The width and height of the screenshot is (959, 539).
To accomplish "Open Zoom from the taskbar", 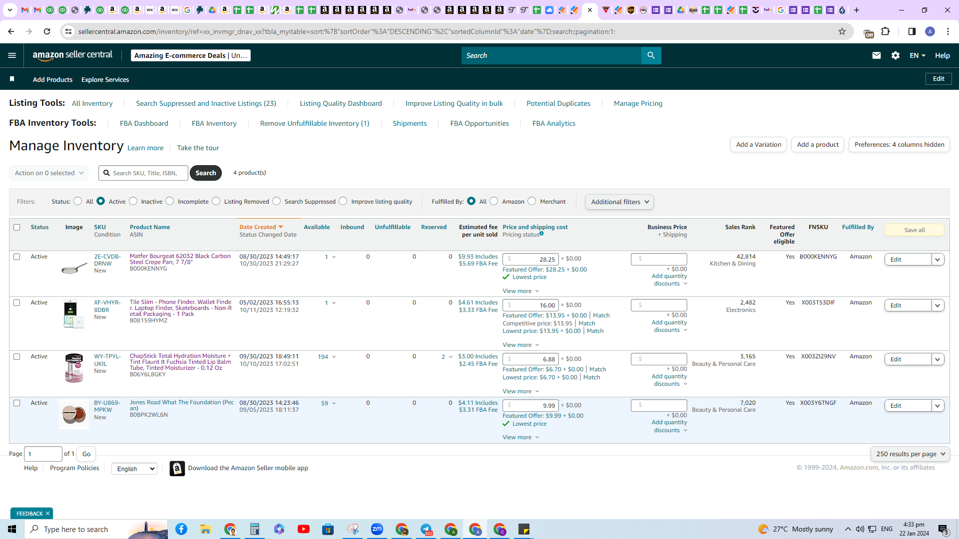I will coord(377,529).
